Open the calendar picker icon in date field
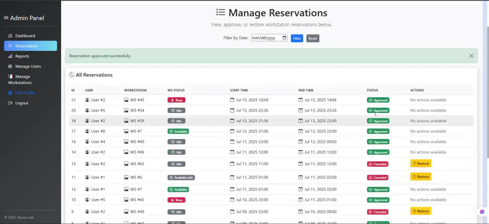Screen dimensions: 489x224 284,38
